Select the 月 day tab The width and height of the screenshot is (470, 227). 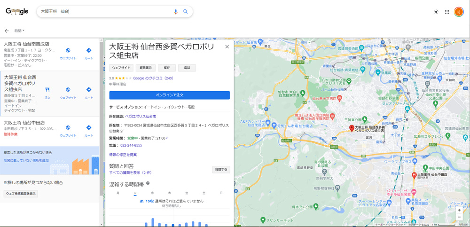[118, 193]
